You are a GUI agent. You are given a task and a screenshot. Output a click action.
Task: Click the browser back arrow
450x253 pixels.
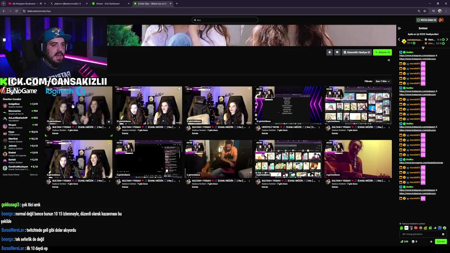(x=4, y=11)
